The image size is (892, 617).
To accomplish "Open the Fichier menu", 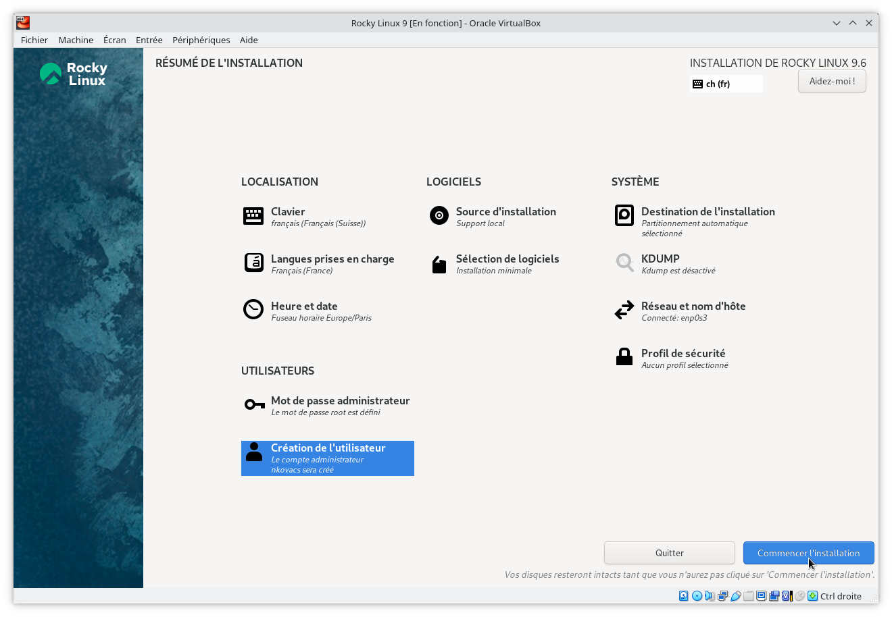I will (x=34, y=40).
